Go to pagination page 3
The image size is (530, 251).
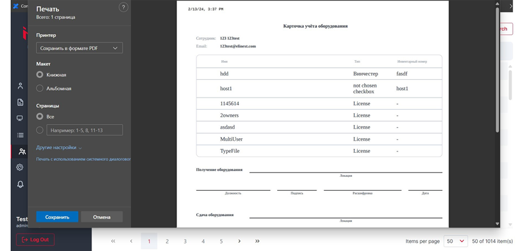pyautogui.click(x=185, y=241)
